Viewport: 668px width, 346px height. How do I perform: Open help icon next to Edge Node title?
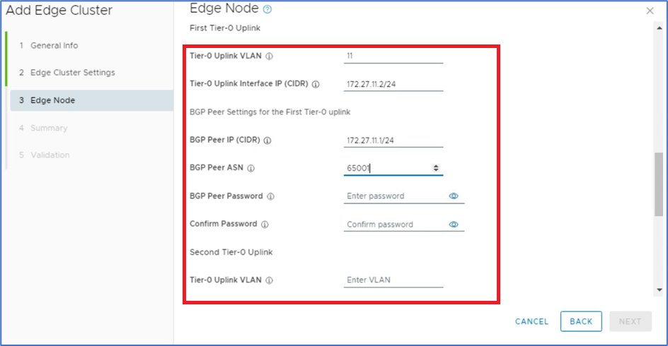(x=267, y=9)
